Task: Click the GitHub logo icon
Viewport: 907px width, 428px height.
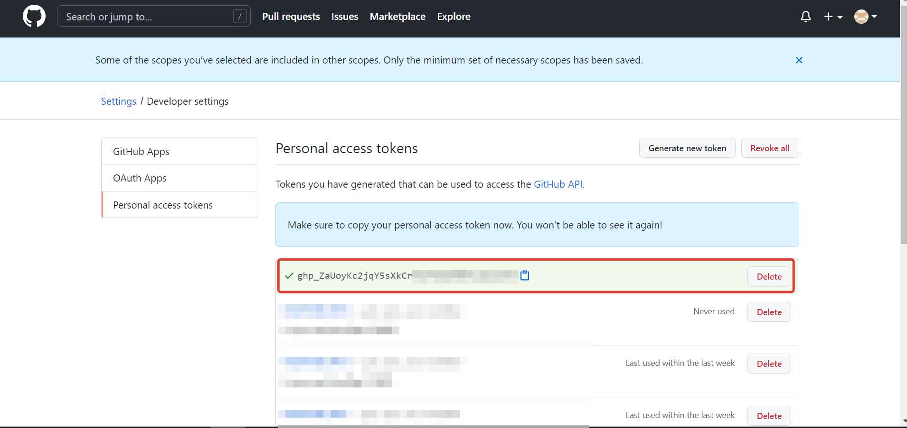Action: point(34,17)
